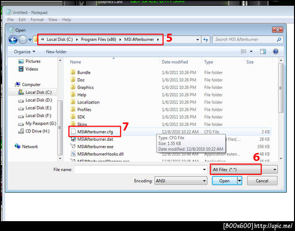Open the Organize dropdown menu
The width and height of the screenshot is (295, 231).
(x=25, y=52)
